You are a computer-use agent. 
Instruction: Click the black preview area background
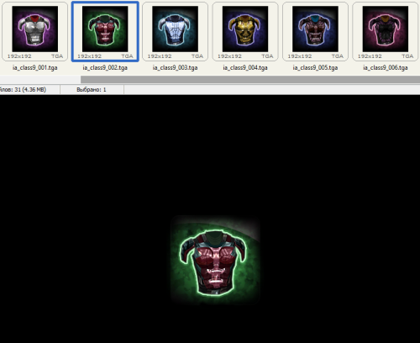tap(84, 196)
